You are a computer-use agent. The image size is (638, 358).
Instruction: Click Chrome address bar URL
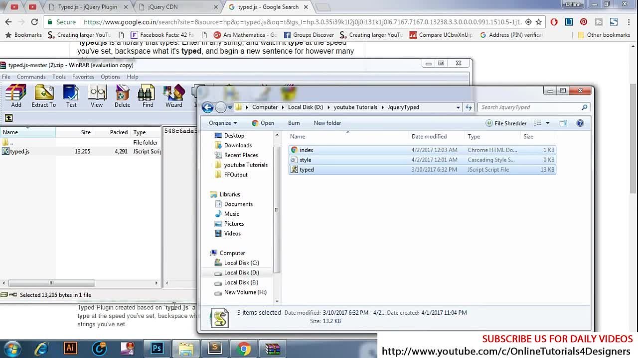click(x=302, y=22)
